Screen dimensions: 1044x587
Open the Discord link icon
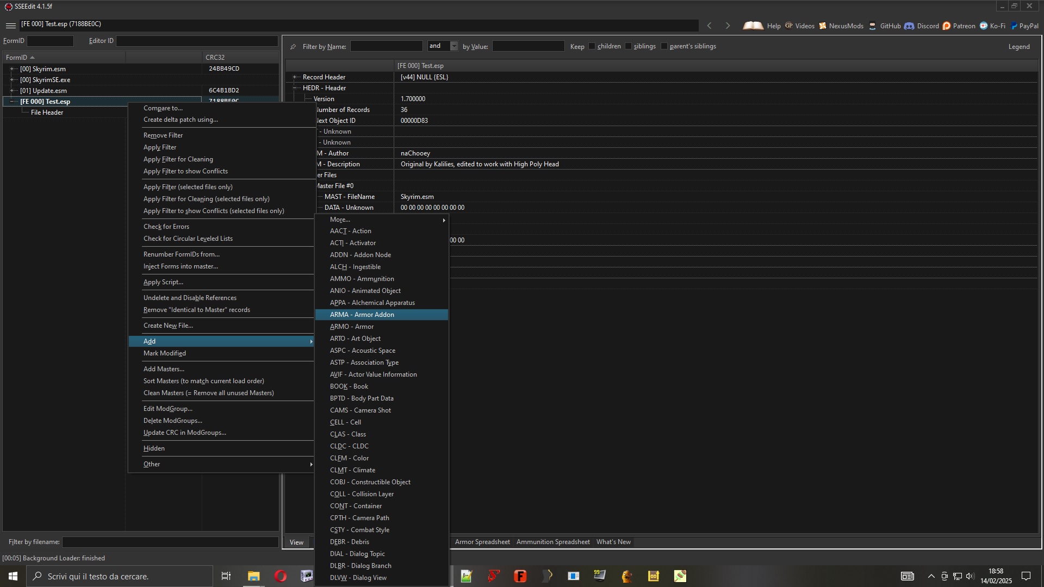point(909,26)
